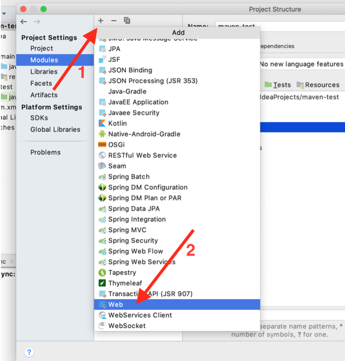Click the module Name input field
Screen dimensions: 345x361
pyautogui.click(x=280, y=26)
